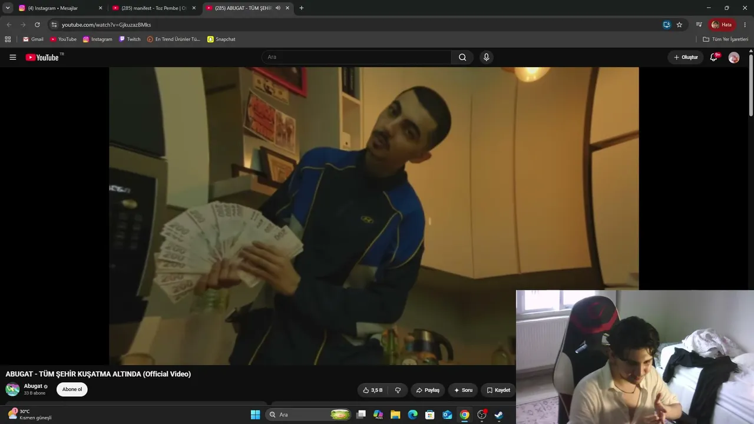Click the Oluştur create button
The width and height of the screenshot is (754, 424).
tap(686, 57)
